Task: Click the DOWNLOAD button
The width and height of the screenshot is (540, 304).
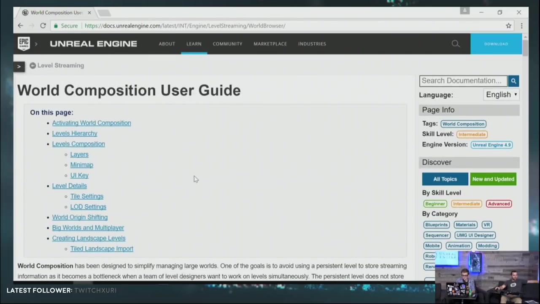Action: coord(496,44)
